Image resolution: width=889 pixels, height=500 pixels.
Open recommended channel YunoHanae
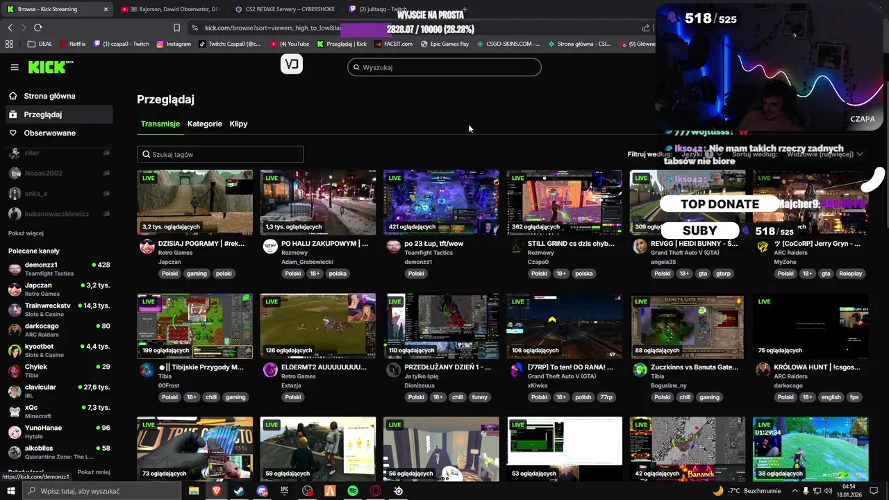(x=59, y=432)
